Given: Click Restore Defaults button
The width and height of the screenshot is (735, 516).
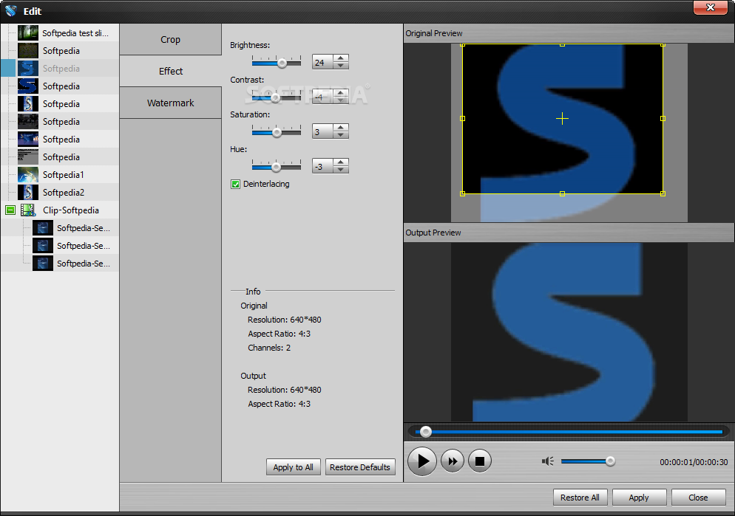Looking at the screenshot, I should coord(360,467).
